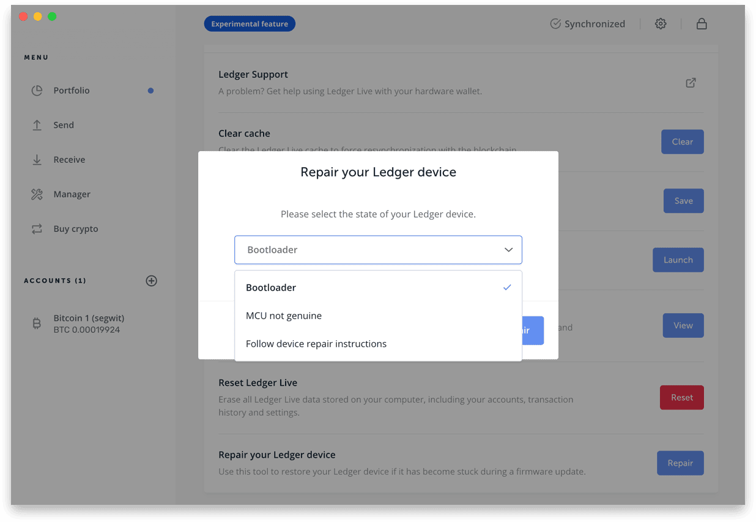
Task: Go to Send in the sidebar
Action: click(64, 125)
